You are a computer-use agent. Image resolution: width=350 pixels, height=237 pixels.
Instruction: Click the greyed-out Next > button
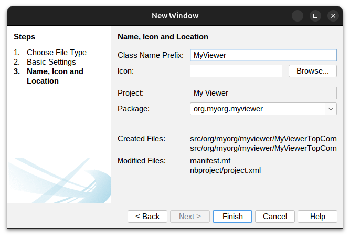[x=190, y=217]
